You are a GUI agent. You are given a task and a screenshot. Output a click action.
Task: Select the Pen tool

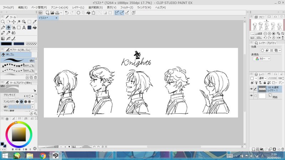3,27
